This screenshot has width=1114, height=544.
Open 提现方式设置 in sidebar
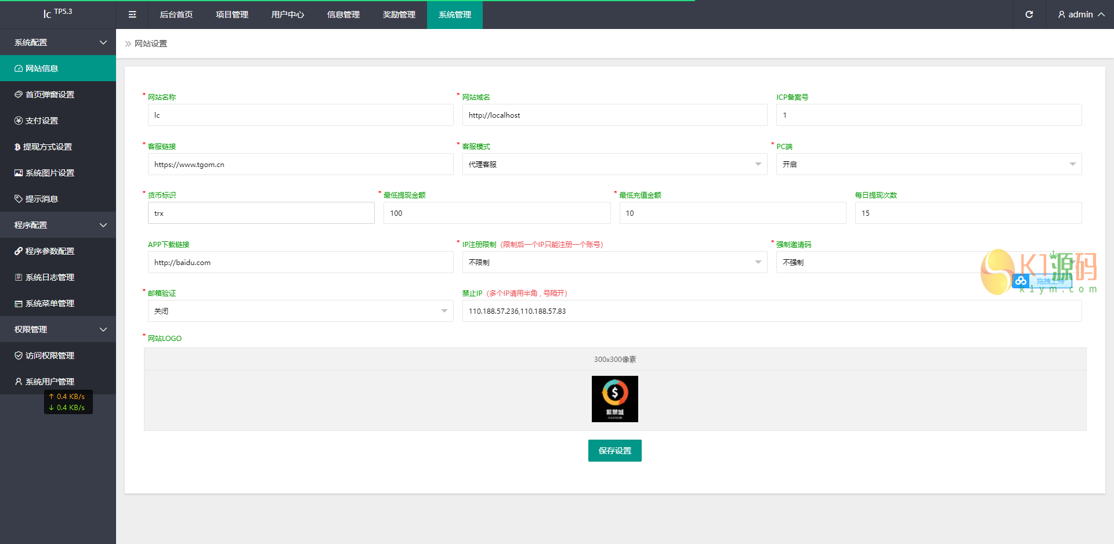click(x=58, y=147)
